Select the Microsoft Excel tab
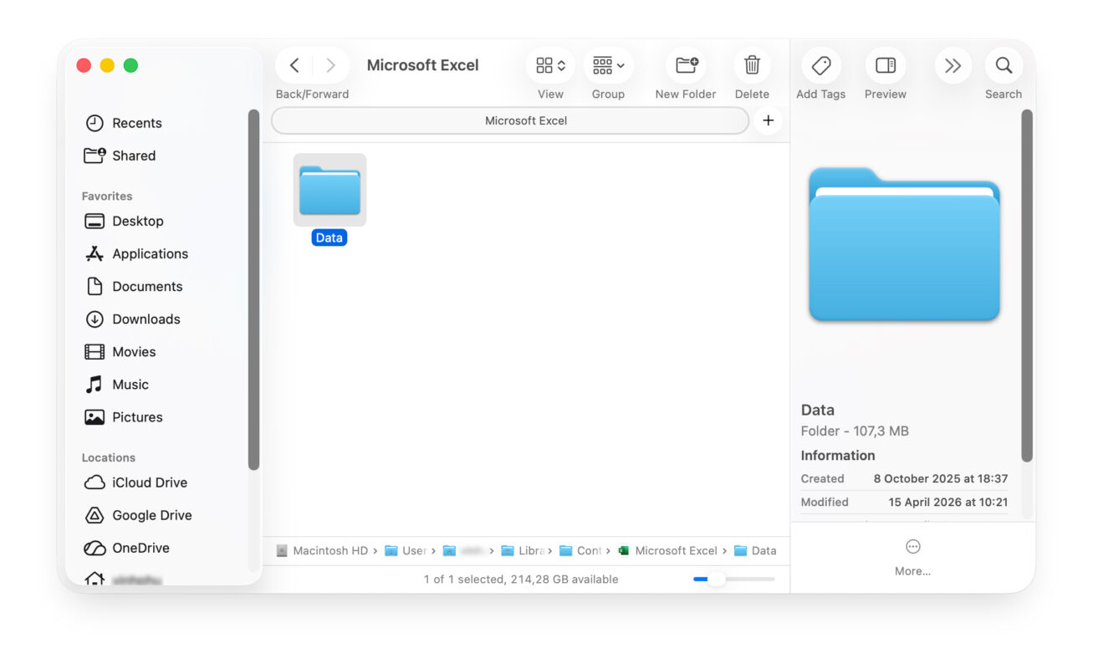The width and height of the screenshot is (1093, 669). pyautogui.click(x=510, y=120)
